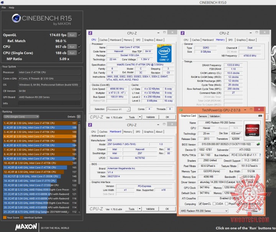Screen dimensions: 276x232
Task: Click the MAXON logo at bottom
Action: (26, 227)
